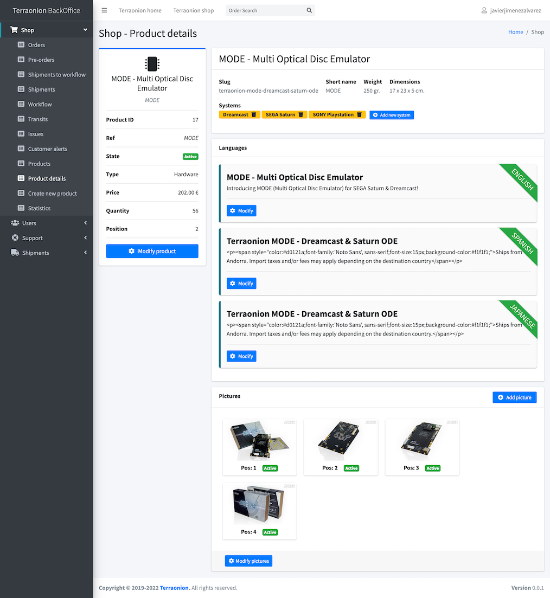The width and height of the screenshot is (550, 598).
Task: Click the Orders list icon
Action: pyautogui.click(x=21, y=44)
